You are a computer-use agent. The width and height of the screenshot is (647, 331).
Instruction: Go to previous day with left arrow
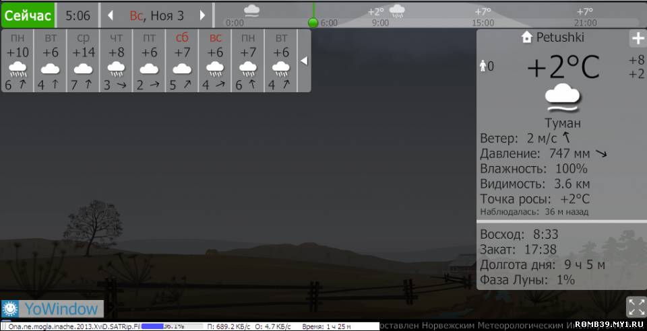pyautogui.click(x=111, y=15)
